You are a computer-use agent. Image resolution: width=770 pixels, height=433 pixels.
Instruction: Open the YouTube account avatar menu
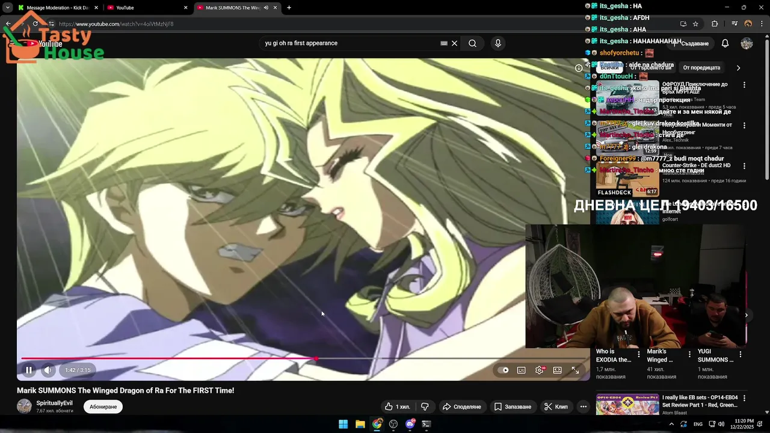click(x=747, y=43)
